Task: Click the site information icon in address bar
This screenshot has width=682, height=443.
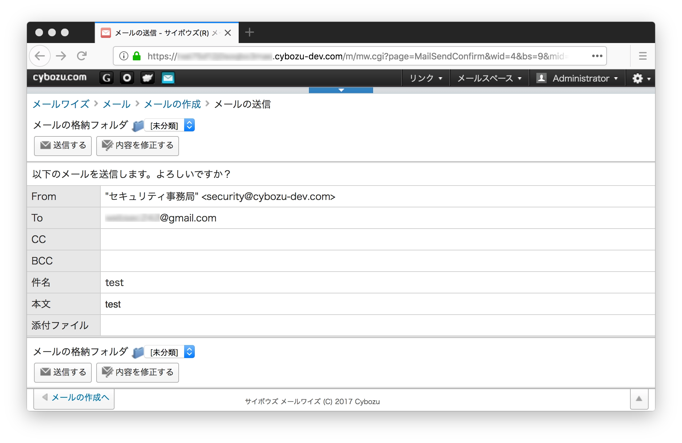Action: coord(124,56)
